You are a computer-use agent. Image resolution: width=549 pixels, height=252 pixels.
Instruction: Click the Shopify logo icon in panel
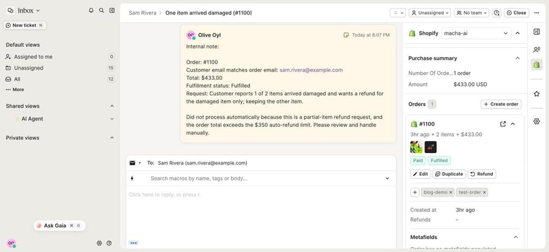412,33
